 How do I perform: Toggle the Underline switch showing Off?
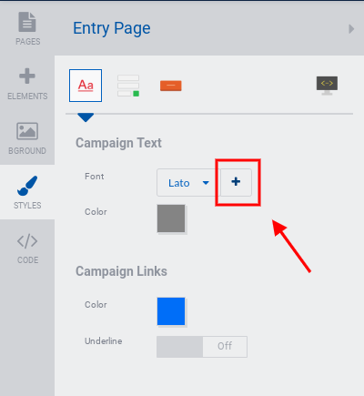(202, 347)
